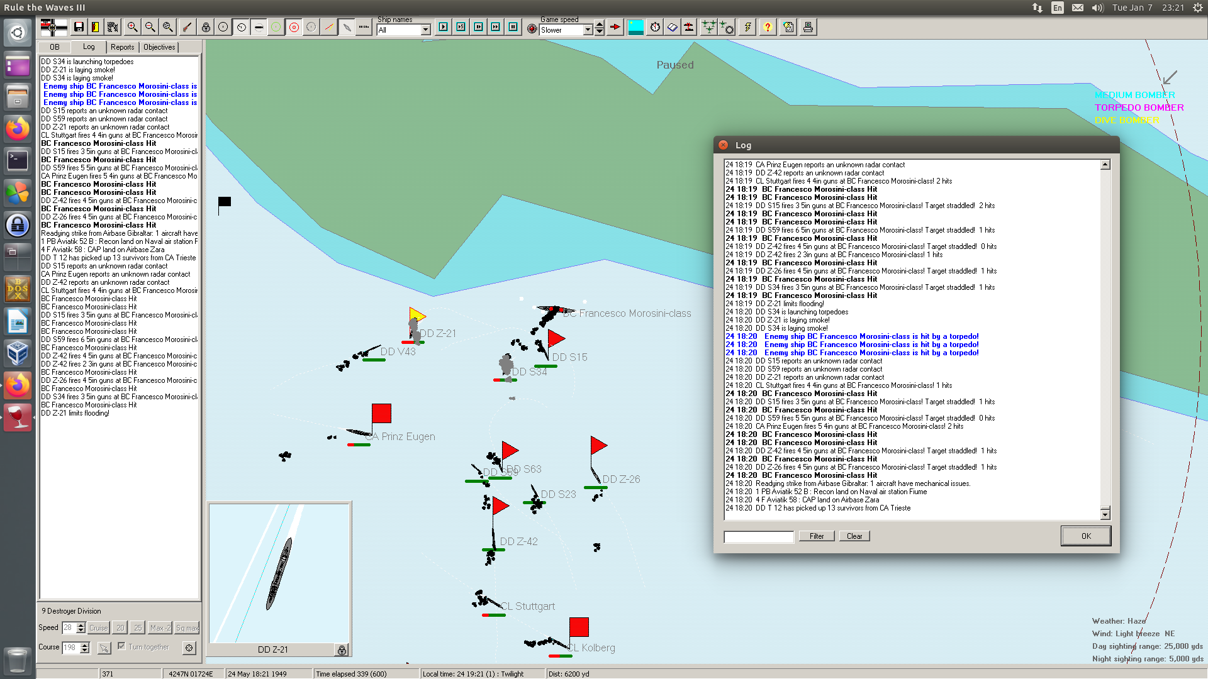The width and height of the screenshot is (1208, 679).
Task: Click the DD Z-21 ship preview thumbnail
Action: click(x=279, y=573)
